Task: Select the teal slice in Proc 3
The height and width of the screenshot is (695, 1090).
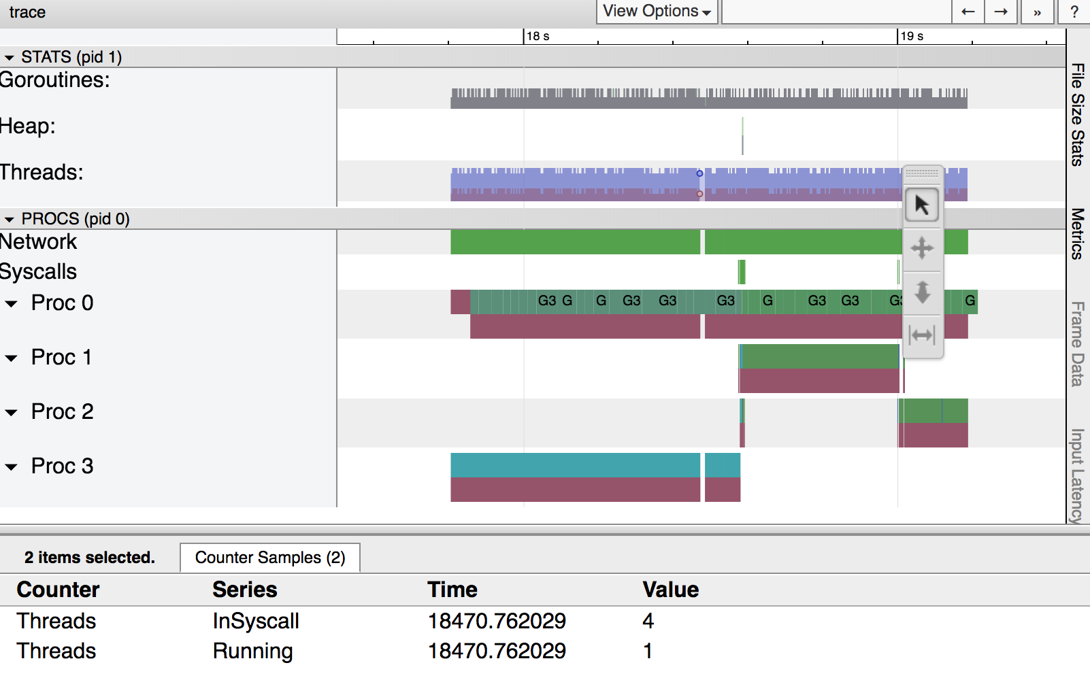Action: click(575, 465)
